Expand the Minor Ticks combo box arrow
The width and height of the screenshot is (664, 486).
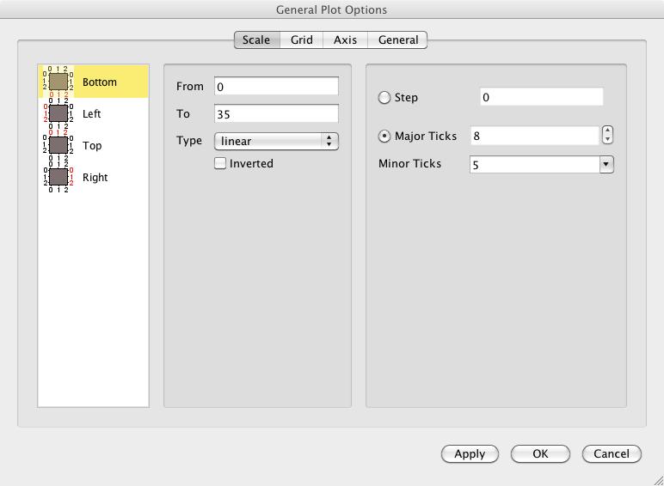(606, 164)
